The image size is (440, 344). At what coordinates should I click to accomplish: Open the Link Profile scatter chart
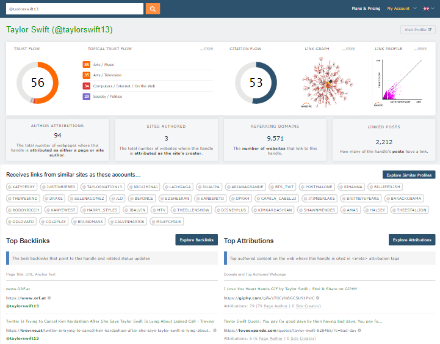tap(399, 83)
